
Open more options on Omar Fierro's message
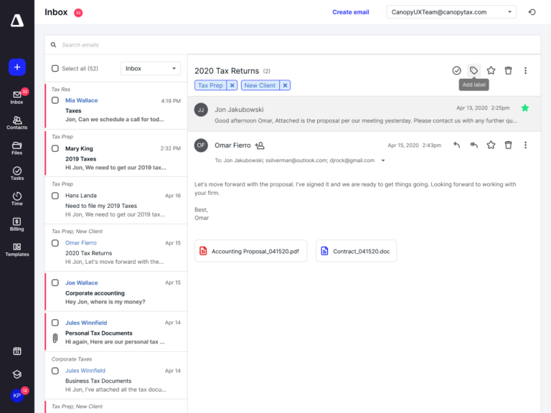tap(525, 145)
